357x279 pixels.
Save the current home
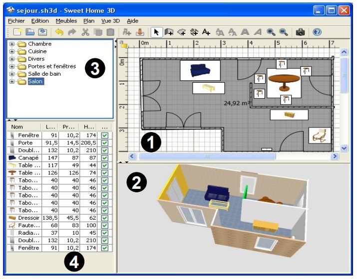pos(42,32)
